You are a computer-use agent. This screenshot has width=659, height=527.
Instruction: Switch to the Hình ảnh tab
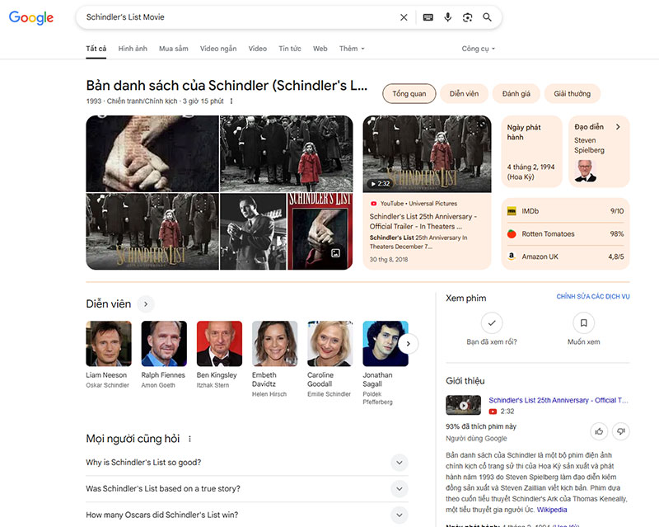click(x=133, y=49)
